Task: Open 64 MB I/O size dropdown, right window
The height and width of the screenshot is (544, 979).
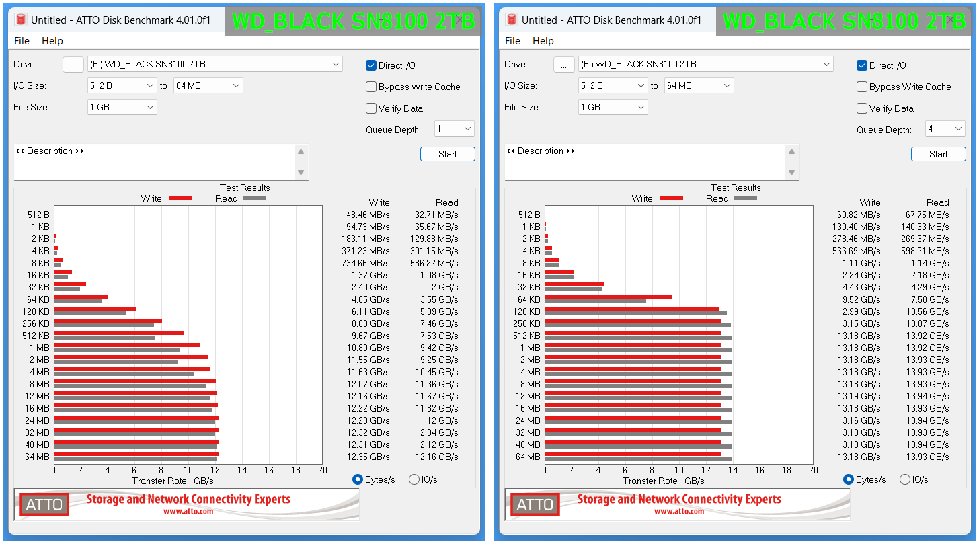Action: tap(699, 85)
